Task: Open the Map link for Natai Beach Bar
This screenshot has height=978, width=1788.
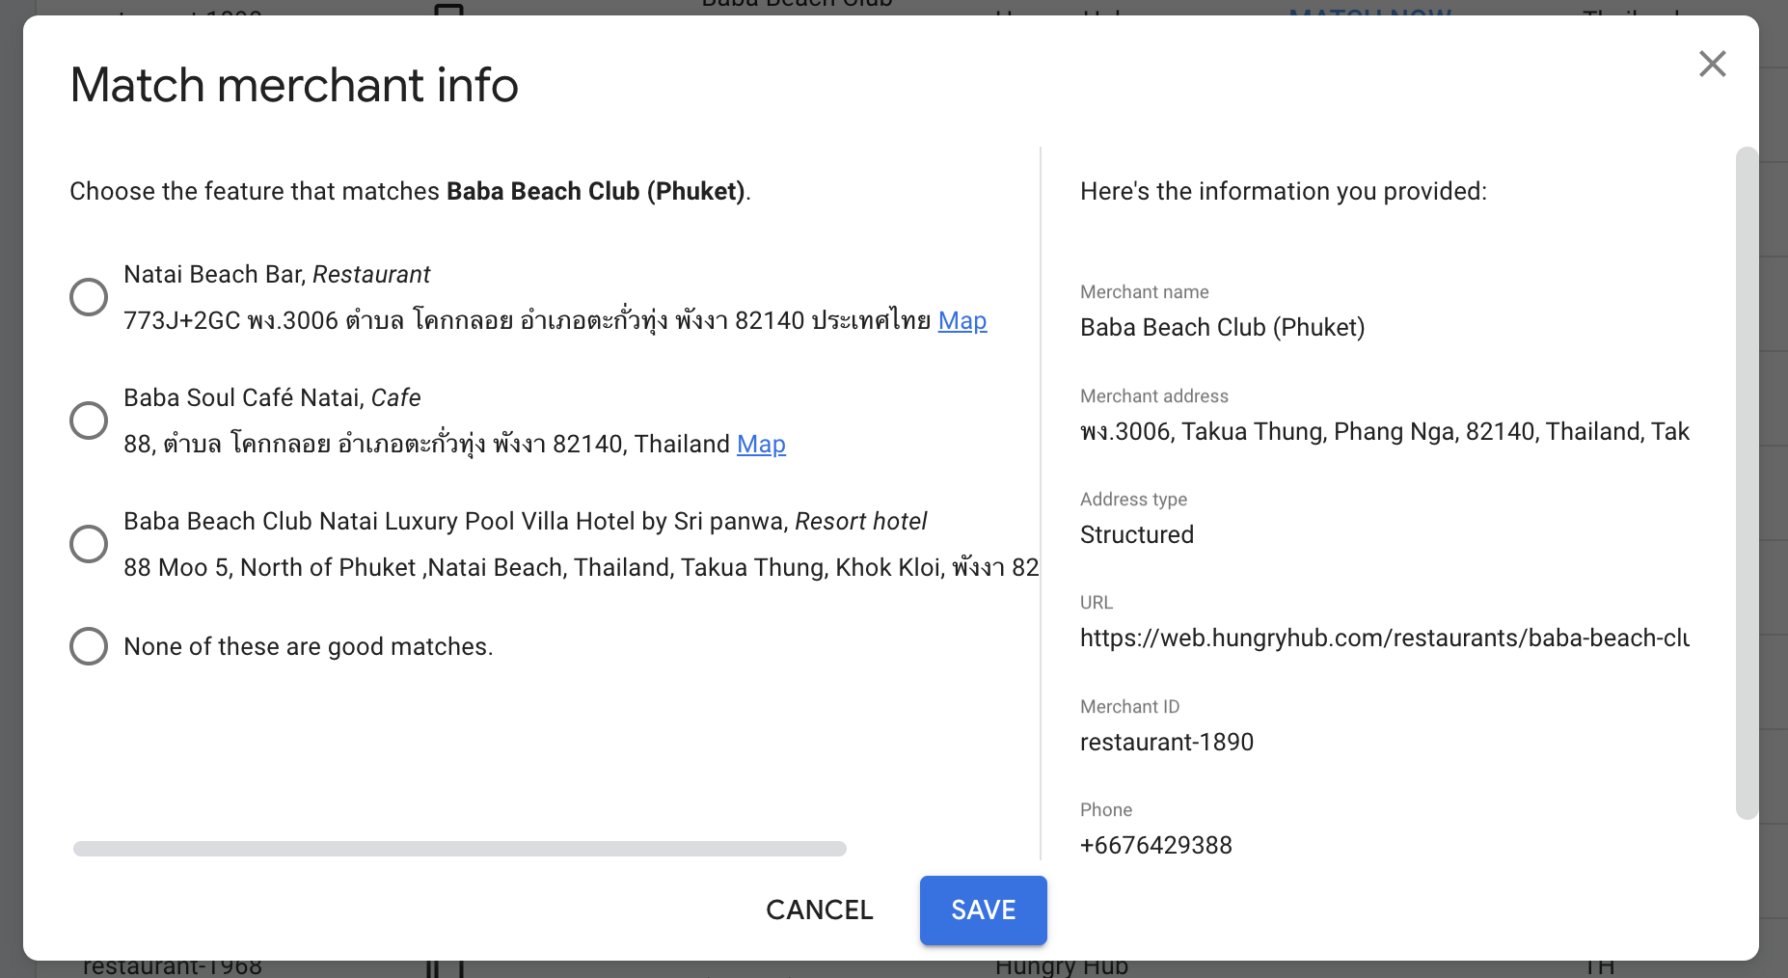Action: pyautogui.click(x=962, y=320)
